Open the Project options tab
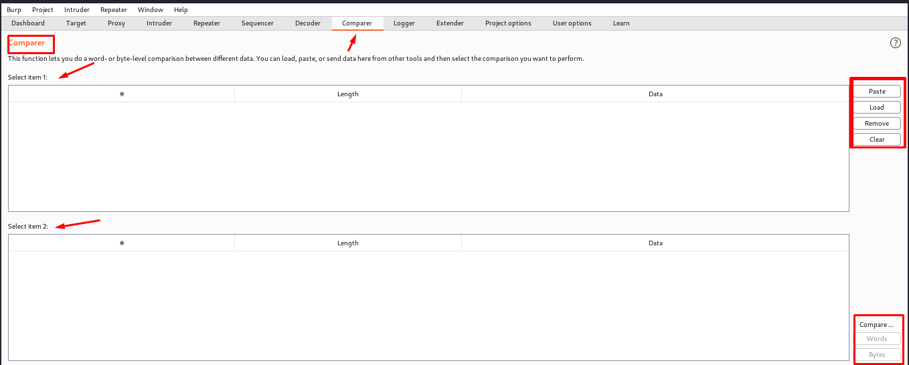Viewport: 909px width, 365px height. pyautogui.click(x=508, y=23)
